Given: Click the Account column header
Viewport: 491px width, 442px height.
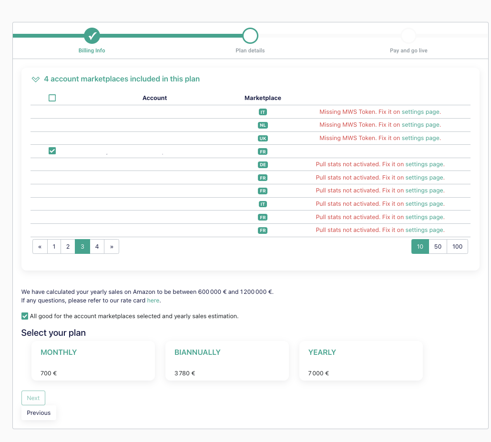Looking at the screenshot, I should (155, 98).
